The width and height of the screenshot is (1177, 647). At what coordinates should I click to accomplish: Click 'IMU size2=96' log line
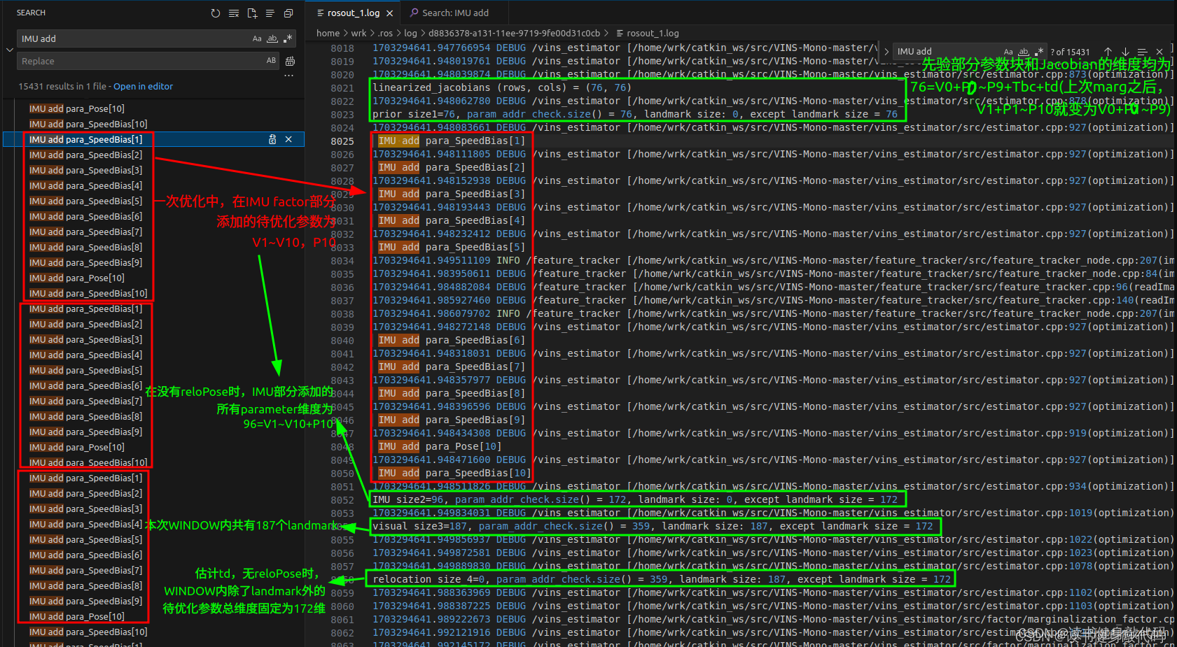(634, 500)
